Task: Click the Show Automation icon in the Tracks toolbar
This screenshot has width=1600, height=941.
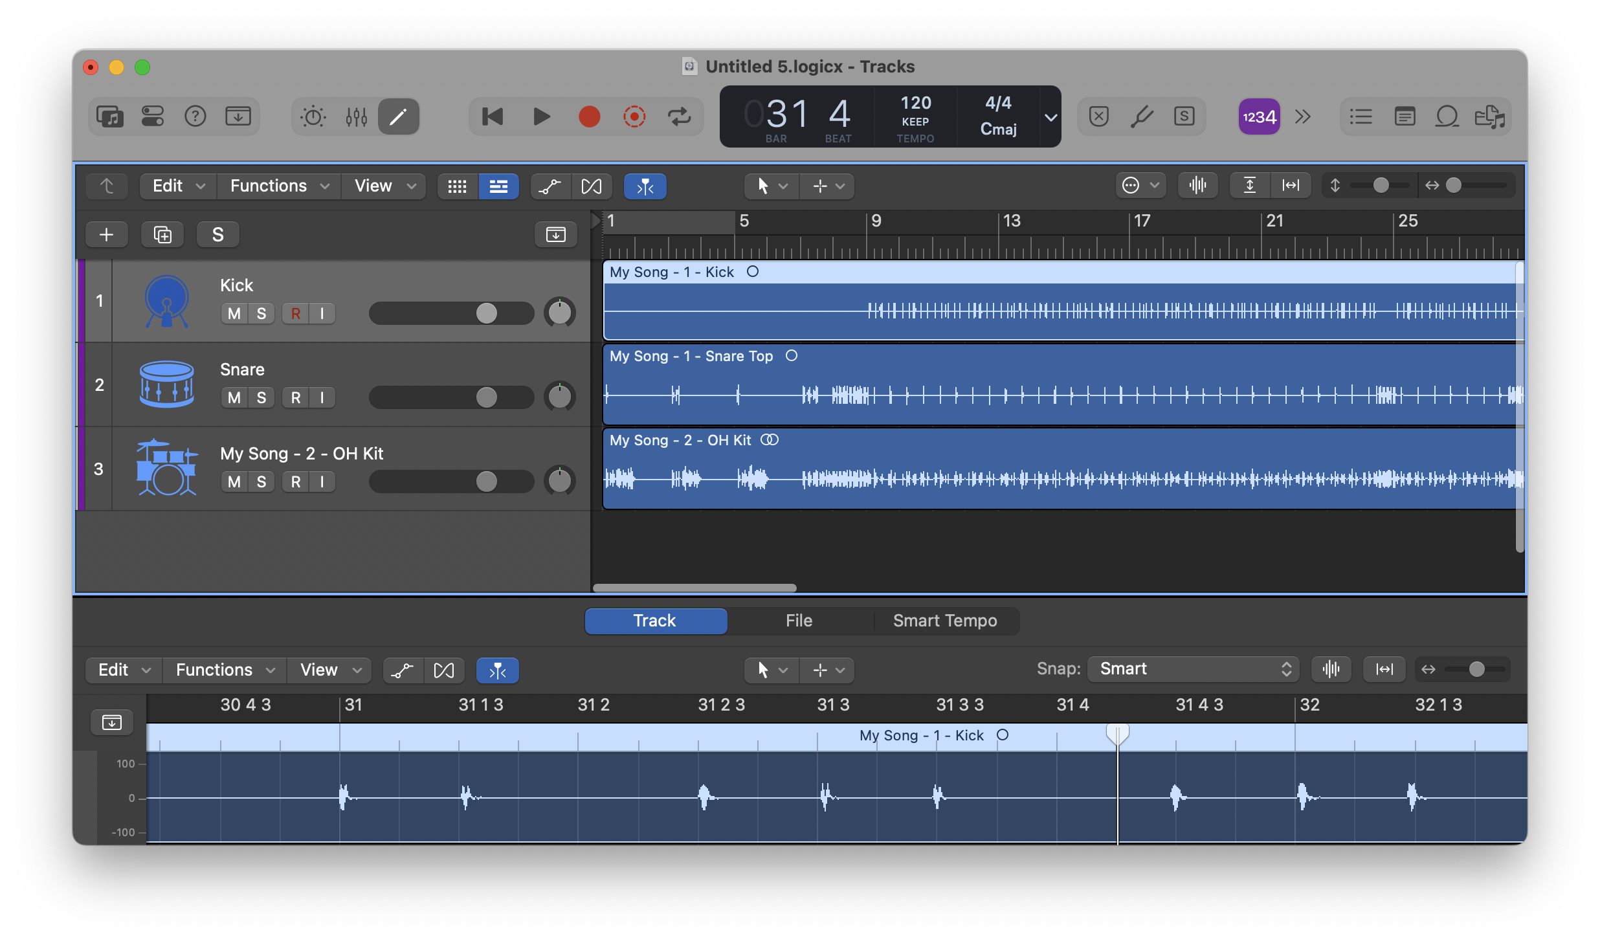Action: pos(550,186)
